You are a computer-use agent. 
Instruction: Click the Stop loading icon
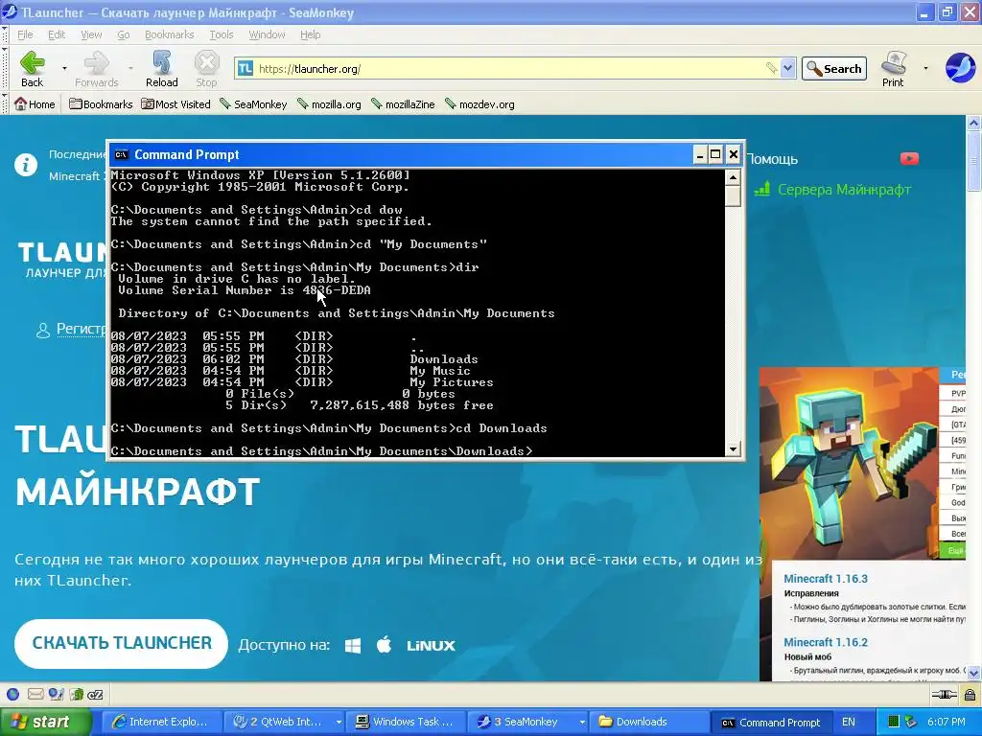coord(206,63)
